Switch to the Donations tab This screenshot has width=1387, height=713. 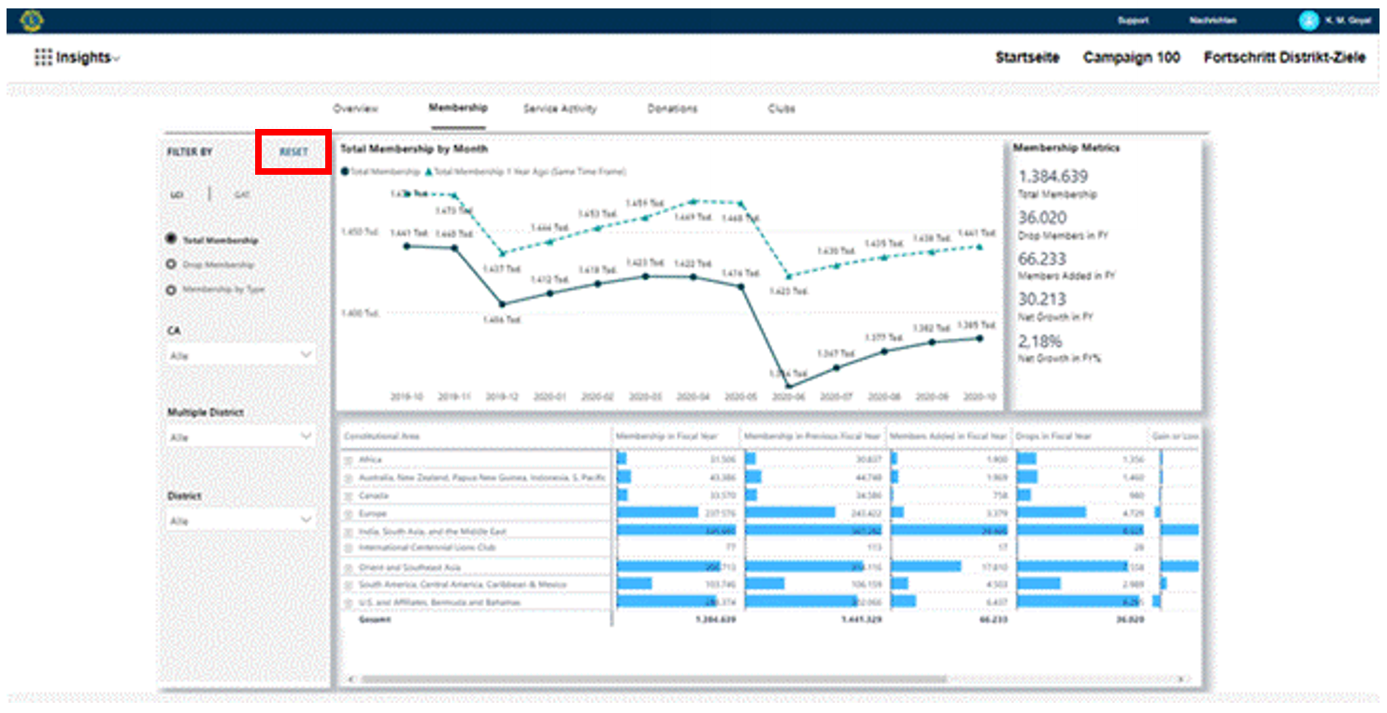click(x=672, y=108)
